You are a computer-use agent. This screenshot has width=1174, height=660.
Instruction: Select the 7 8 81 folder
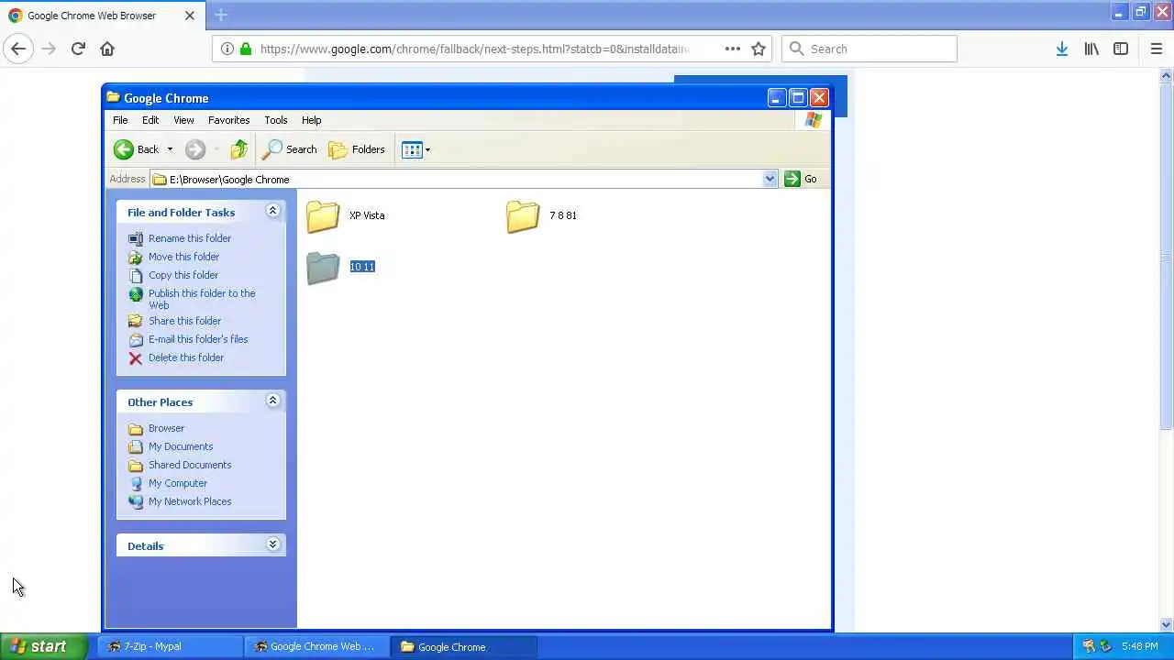coord(541,216)
